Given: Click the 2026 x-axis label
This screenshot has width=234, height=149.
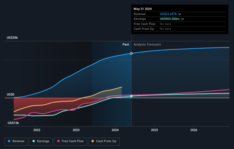Looking at the screenshot, I should pos(194,130).
